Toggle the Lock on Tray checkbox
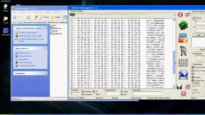This screenshot has width=205, height=115. (x=193, y=71)
